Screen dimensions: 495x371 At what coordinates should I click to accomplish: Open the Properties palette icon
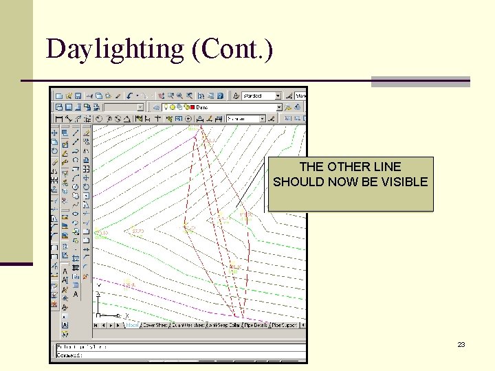click(x=201, y=96)
